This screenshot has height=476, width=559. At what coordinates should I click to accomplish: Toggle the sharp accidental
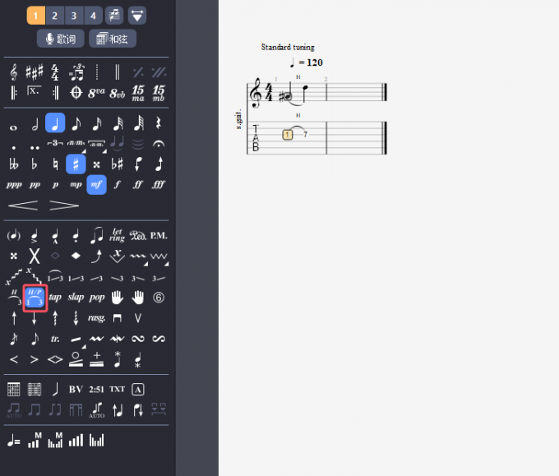click(76, 164)
